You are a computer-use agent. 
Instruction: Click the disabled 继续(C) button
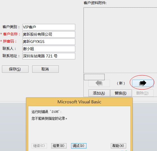(x=39, y=146)
